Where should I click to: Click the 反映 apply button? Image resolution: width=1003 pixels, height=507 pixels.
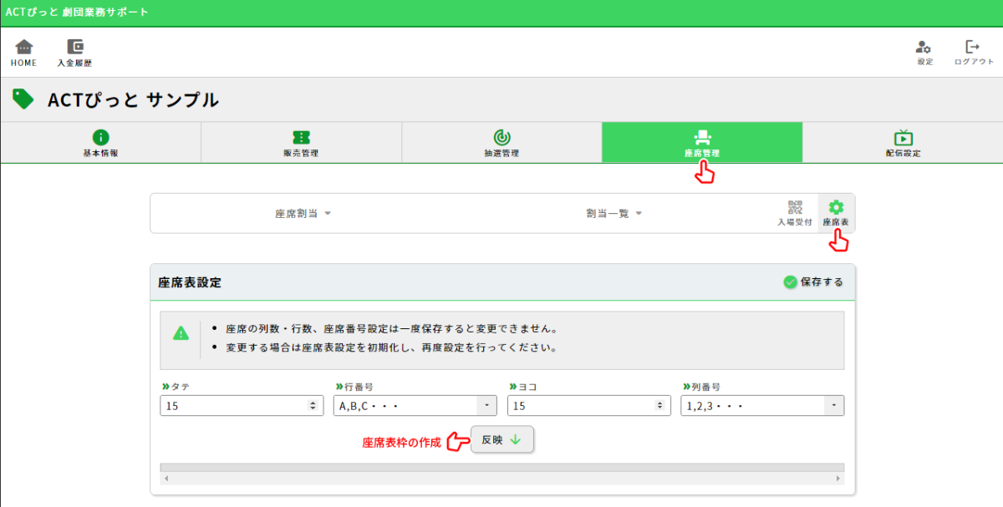coord(501,439)
